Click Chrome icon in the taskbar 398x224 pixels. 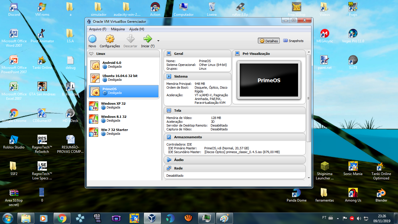point(61,218)
